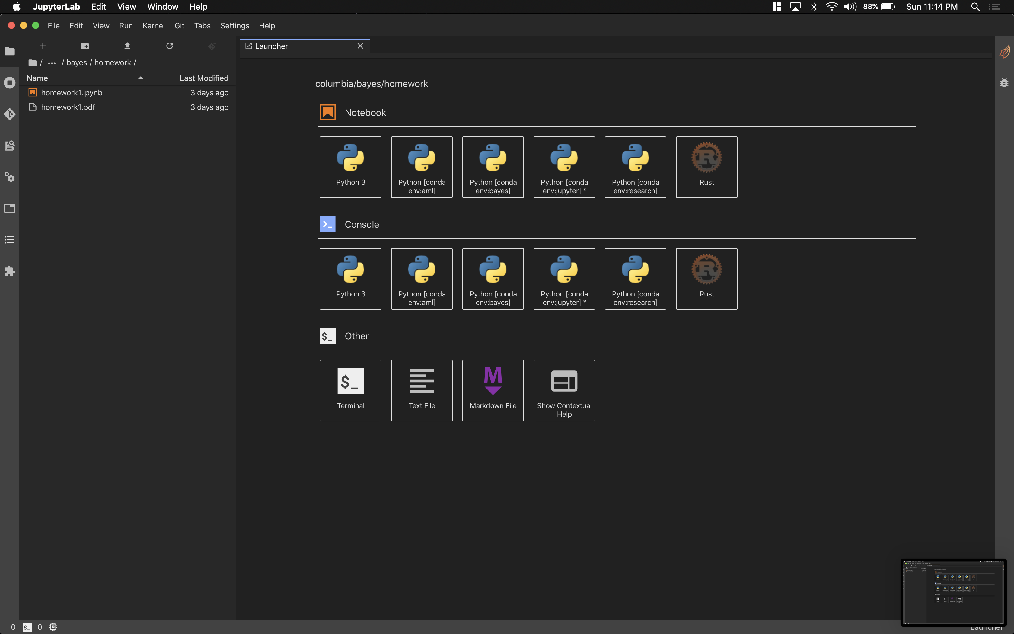1014x634 pixels.
Task: Open the Commands palette sidebar icon
Action: 10,146
